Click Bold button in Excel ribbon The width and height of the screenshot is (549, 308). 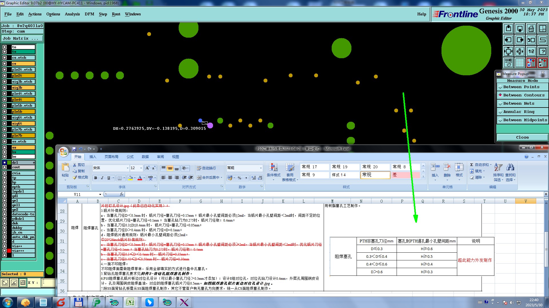coord(96,178)
